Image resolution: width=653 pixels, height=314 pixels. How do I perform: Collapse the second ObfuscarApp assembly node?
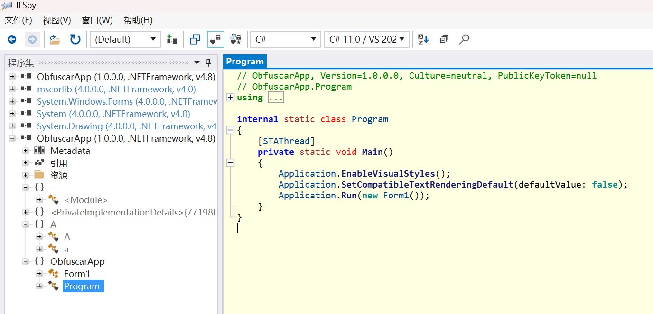12,138
